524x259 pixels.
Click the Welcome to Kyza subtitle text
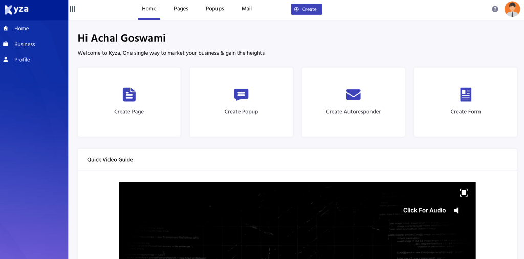click(171, 53)
